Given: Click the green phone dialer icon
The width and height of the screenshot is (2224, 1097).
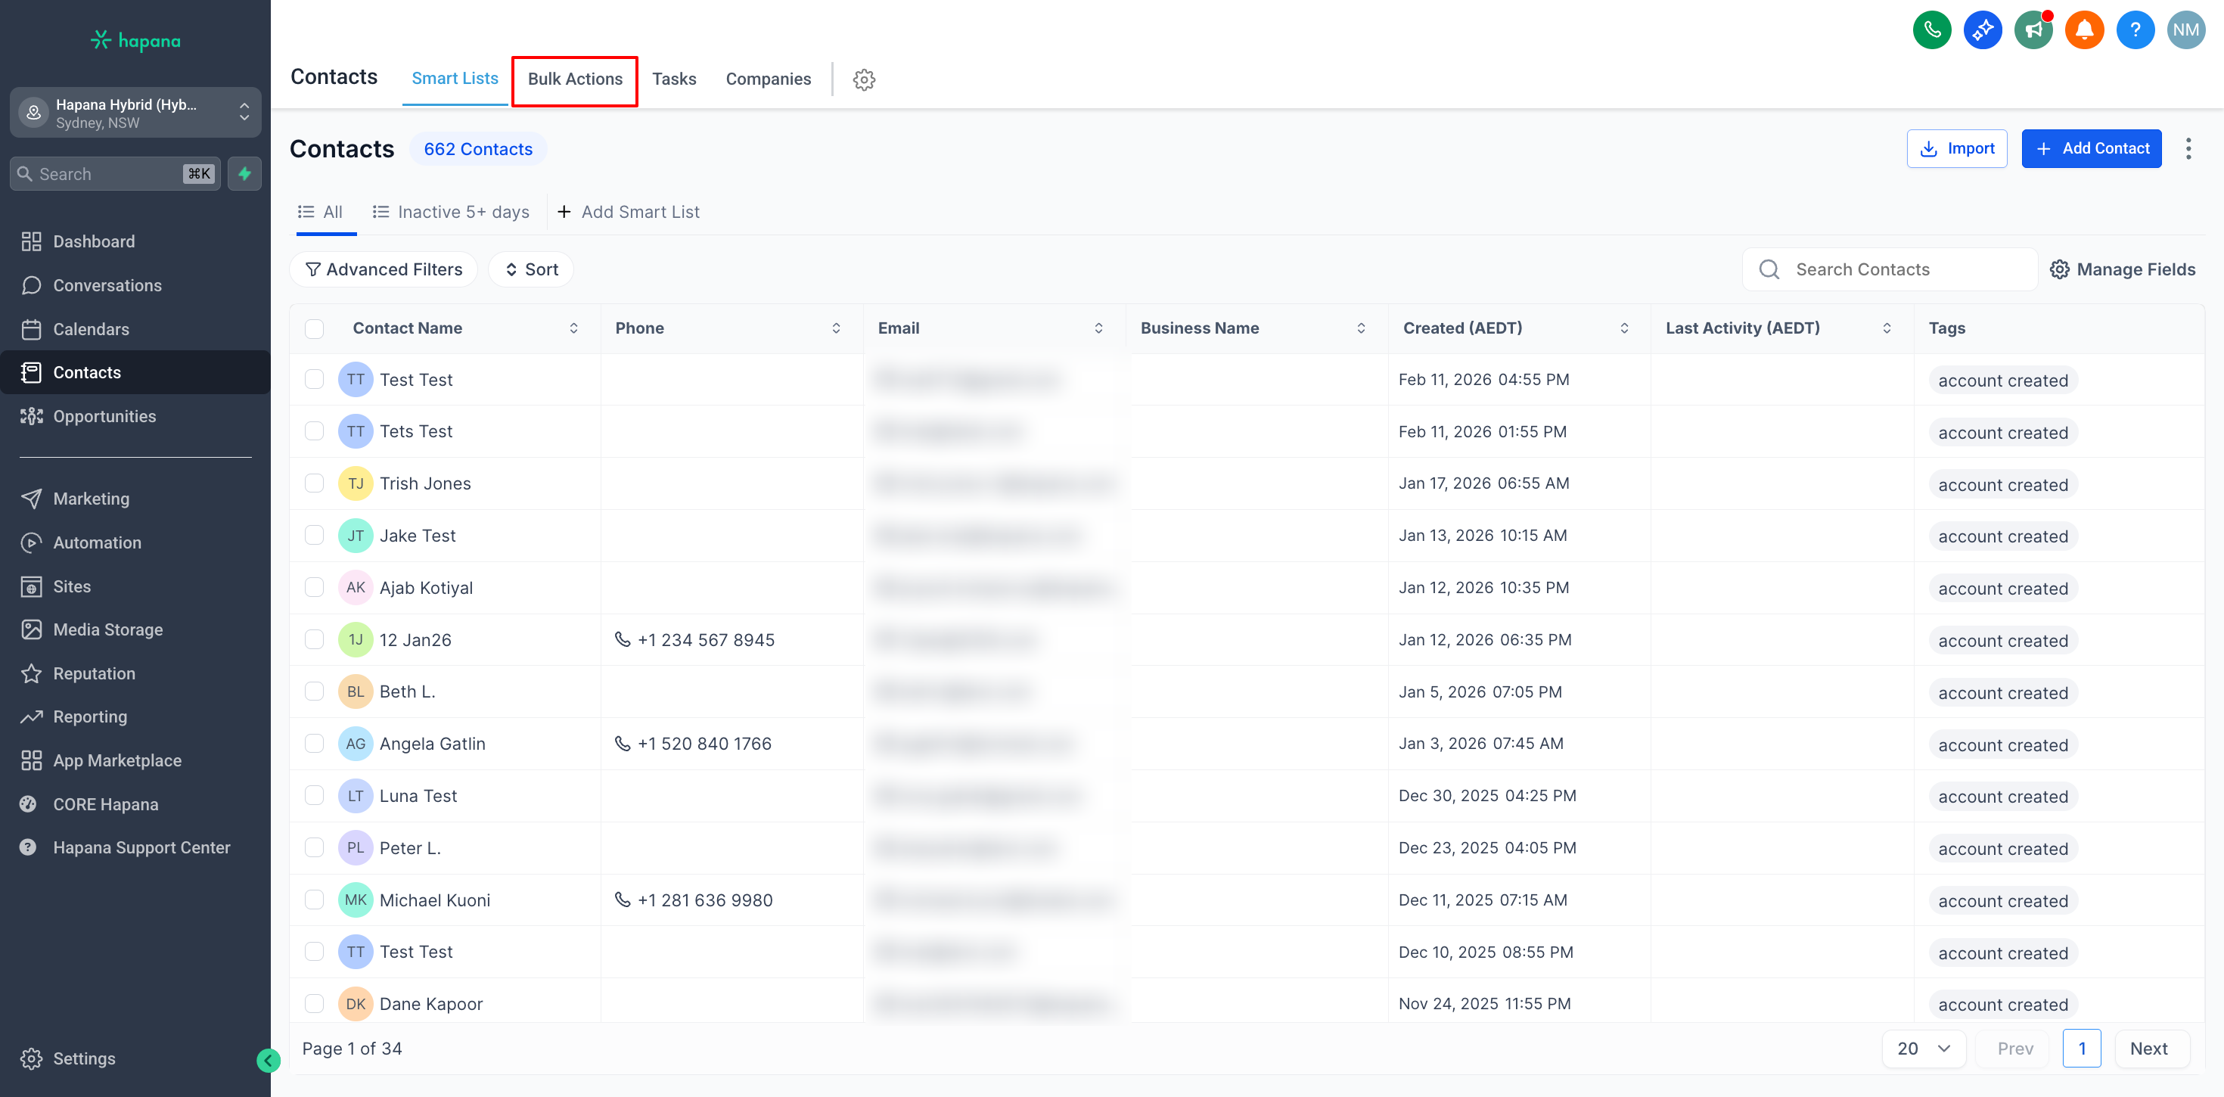Looking at the screenshot, I should [1931, 30].
